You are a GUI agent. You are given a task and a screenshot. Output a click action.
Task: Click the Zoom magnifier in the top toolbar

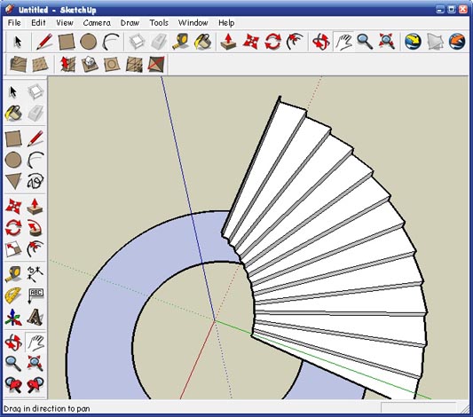[x=365, y=42]
